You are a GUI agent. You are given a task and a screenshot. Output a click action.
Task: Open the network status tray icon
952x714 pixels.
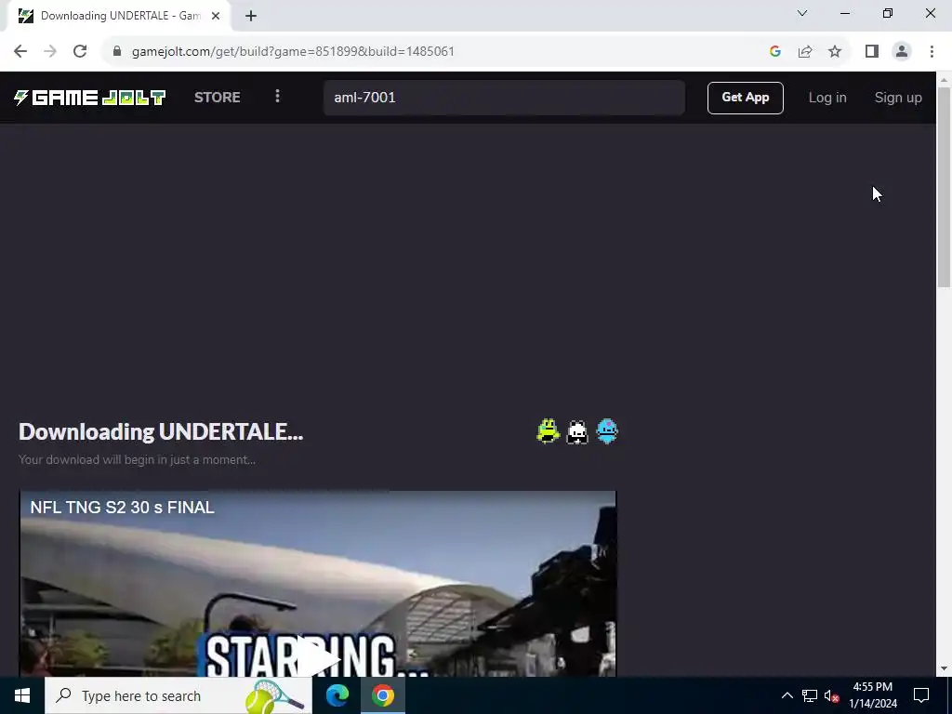[810, 695]
